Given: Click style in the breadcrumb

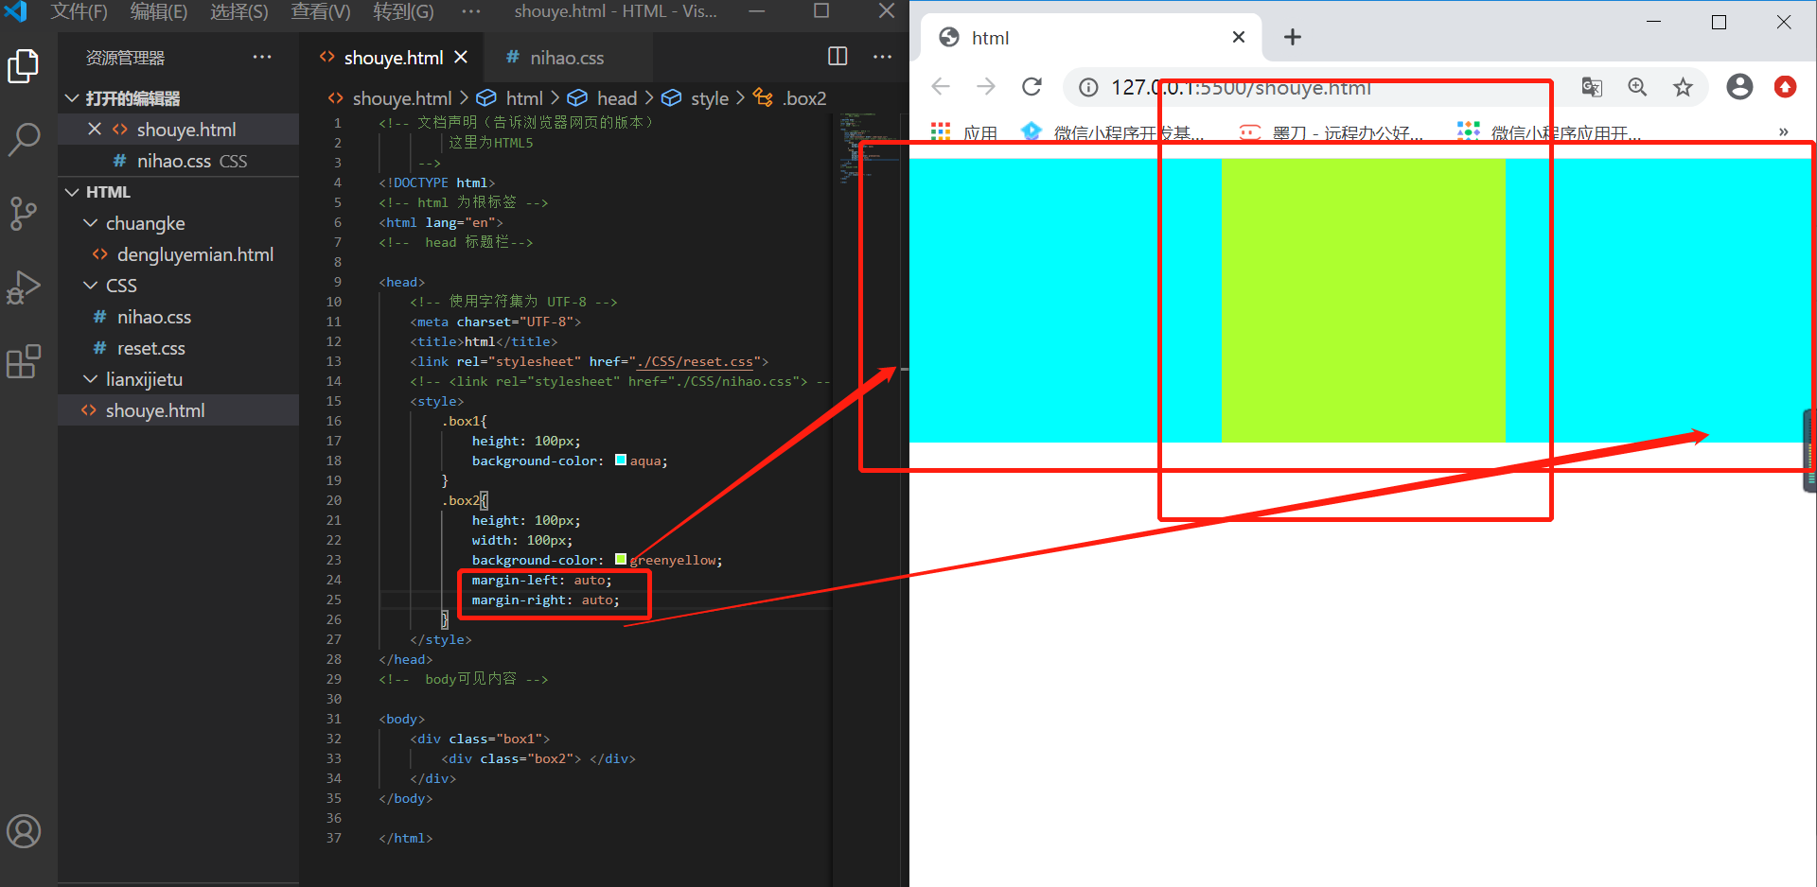Looking at the screenshot, I should pyautogui.click(x=709, y=98).
